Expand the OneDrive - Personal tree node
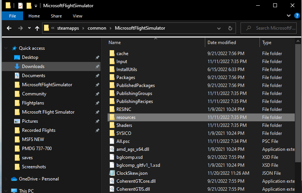 click(x=5, y=179)
